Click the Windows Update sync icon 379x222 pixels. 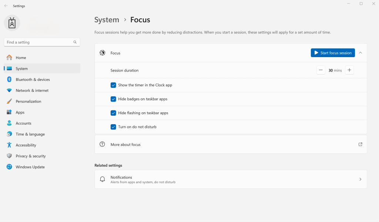[x=9, y=167]
